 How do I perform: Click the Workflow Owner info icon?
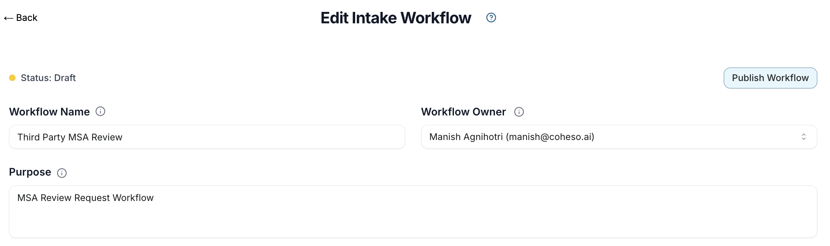[x=519, y=112]
